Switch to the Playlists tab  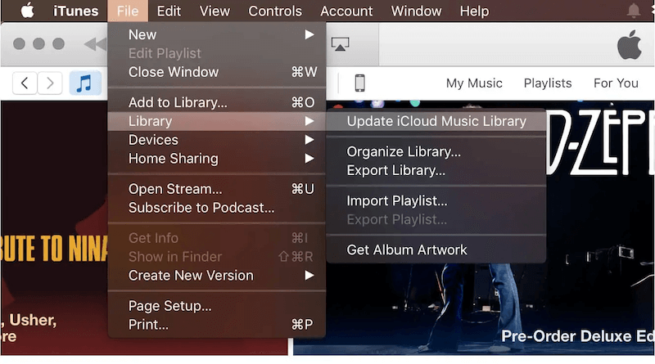point(548,83)
